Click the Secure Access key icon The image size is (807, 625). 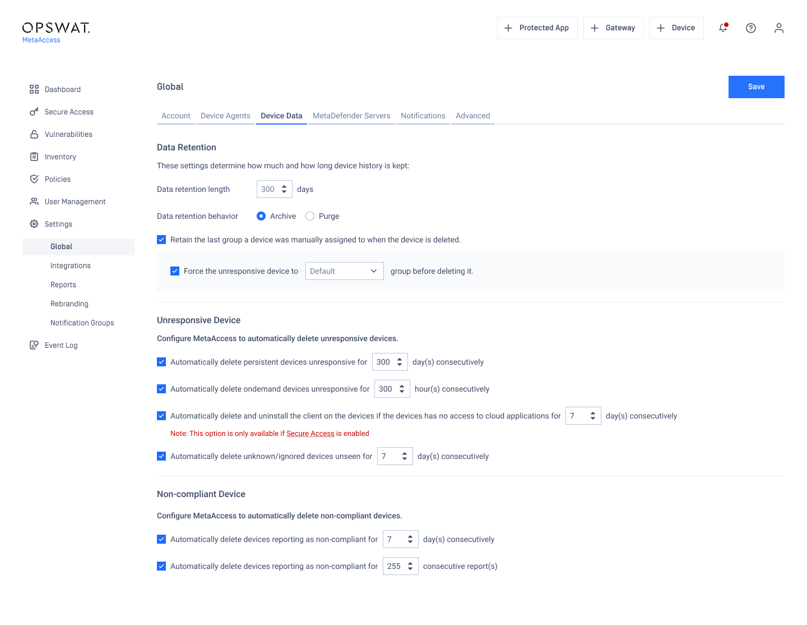34,112
